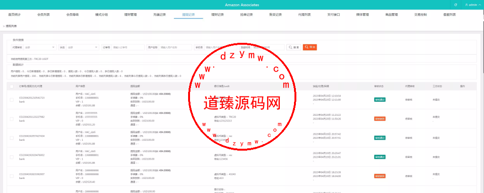Click the orange 导出 export button

310,48
